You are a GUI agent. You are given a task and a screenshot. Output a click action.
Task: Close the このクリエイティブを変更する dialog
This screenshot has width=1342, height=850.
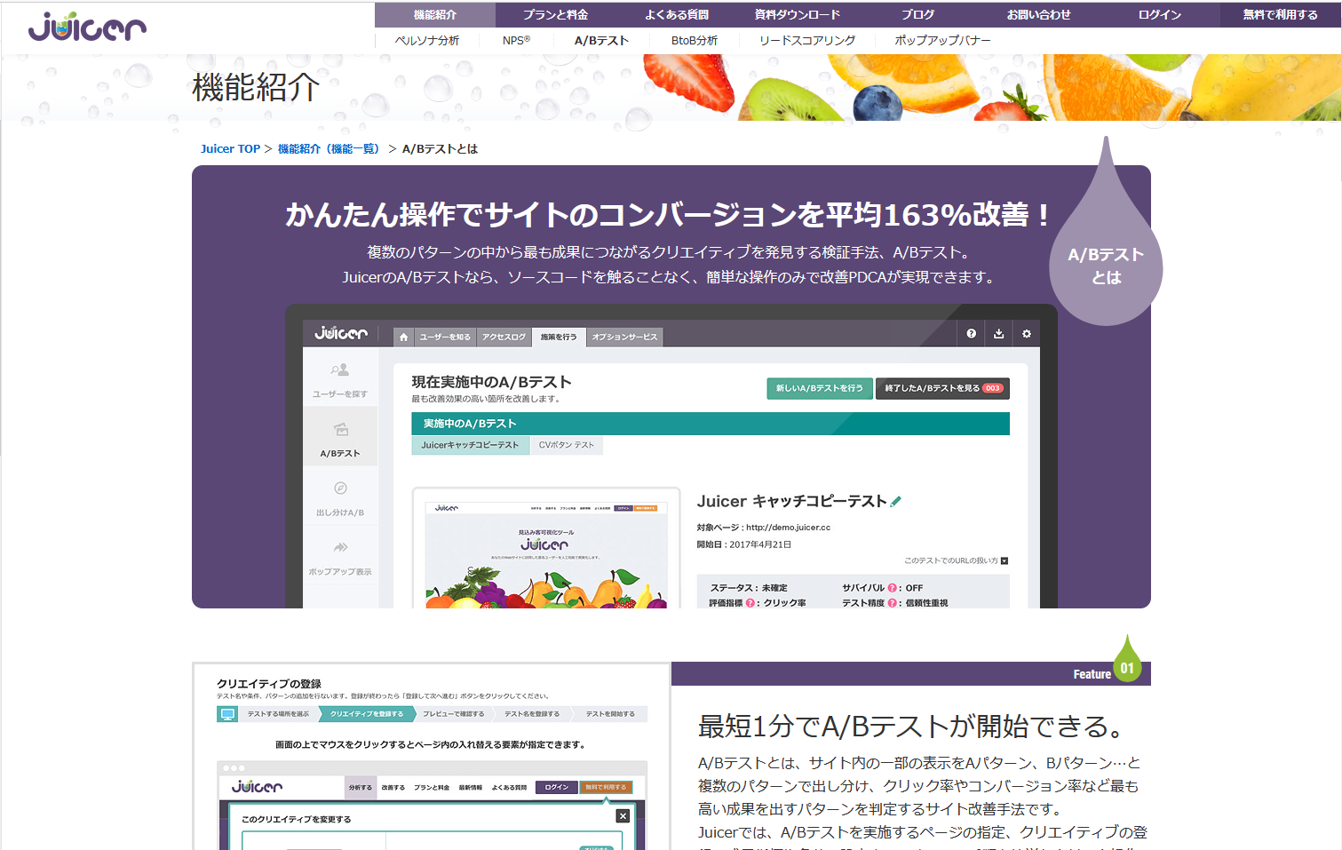tap(623, 816)
